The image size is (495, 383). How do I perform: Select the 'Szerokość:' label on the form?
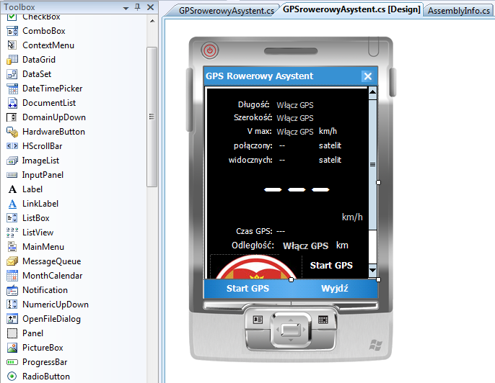(x=253, y=118)
